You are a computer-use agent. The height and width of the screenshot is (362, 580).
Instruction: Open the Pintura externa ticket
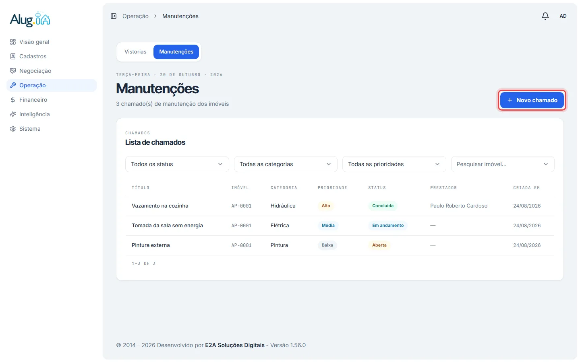(151, 245)
